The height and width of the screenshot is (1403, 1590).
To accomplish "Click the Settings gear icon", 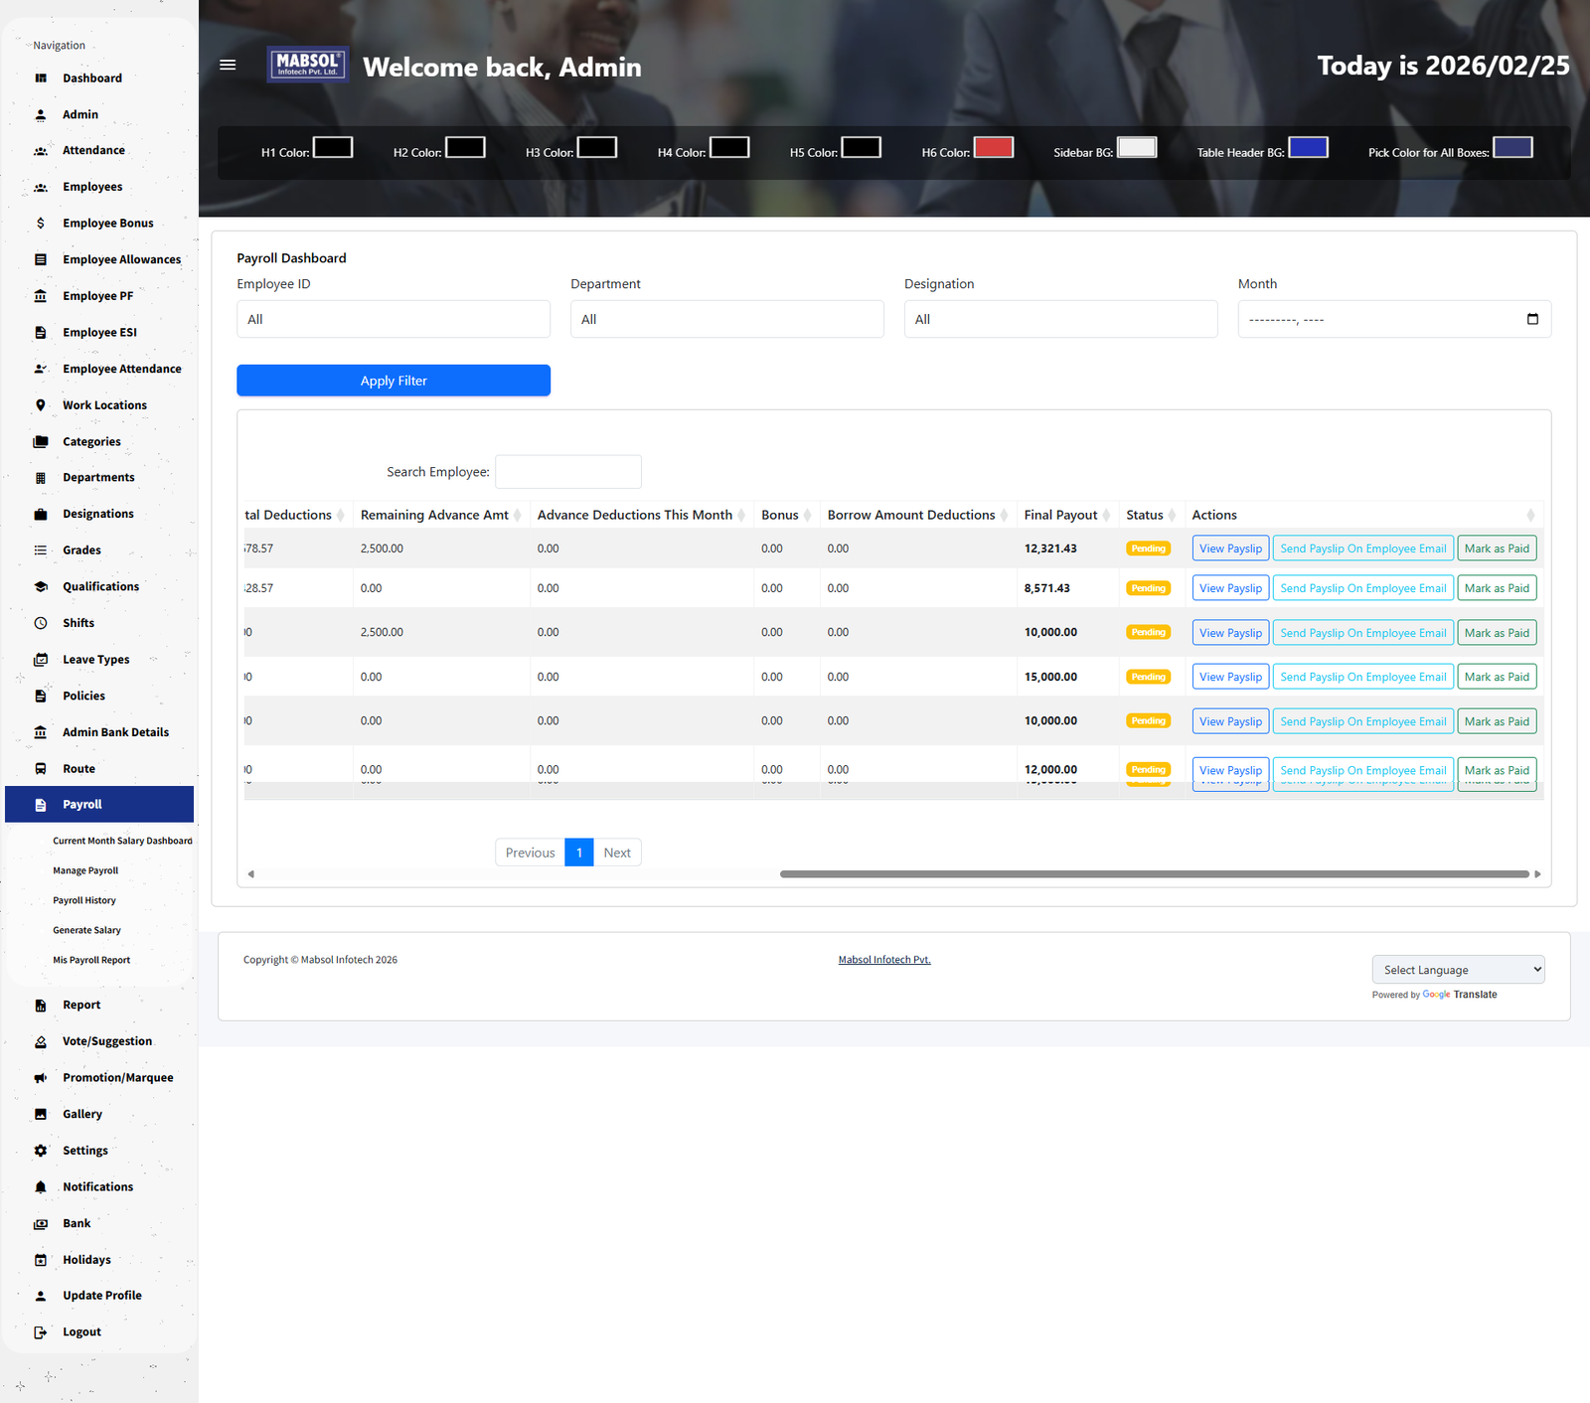I will (41, 1151).
